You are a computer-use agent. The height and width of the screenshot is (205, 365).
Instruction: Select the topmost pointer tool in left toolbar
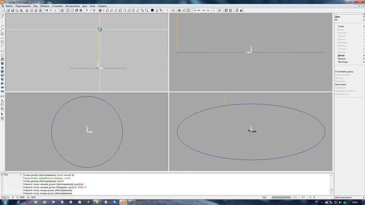2,17
